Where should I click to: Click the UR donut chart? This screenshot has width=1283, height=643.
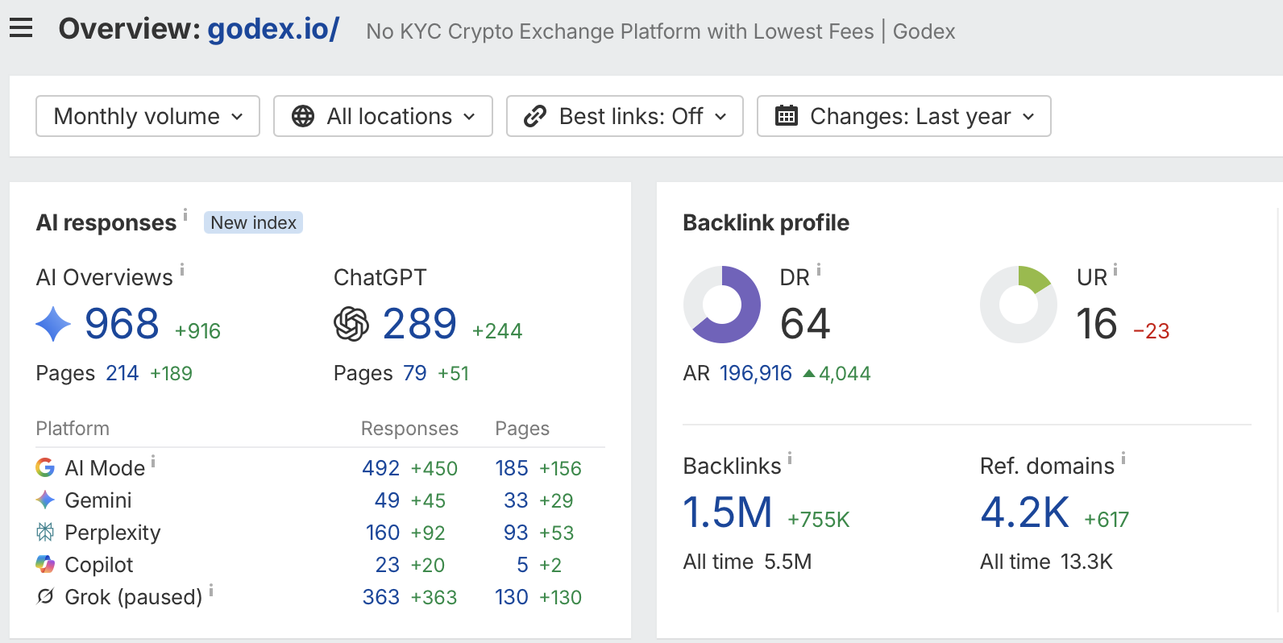click(1019, 305)
